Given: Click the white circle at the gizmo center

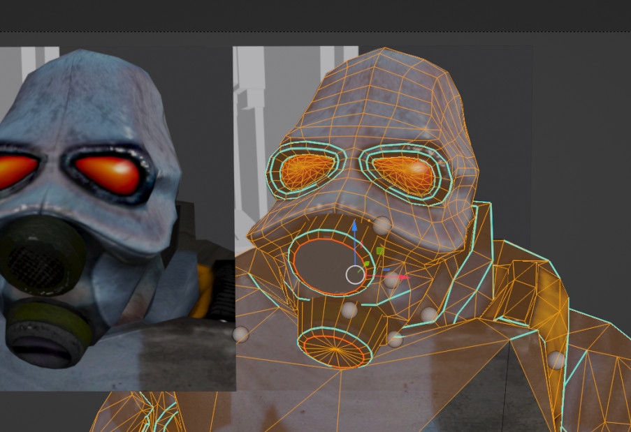Looking at the screenshot, I should (x=355, y=274).
